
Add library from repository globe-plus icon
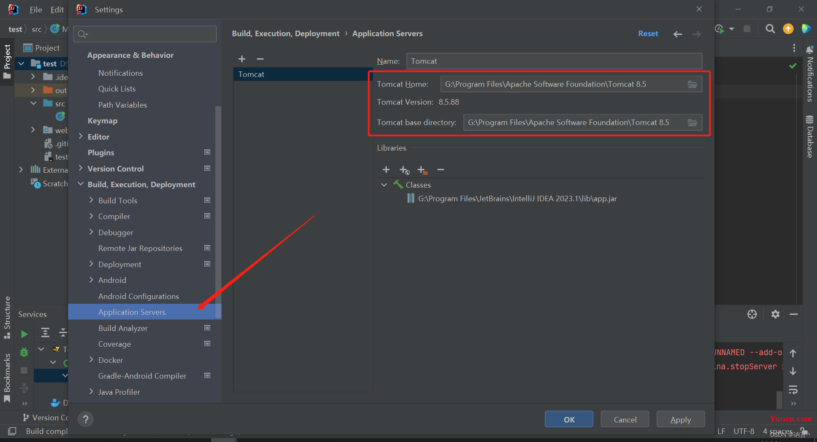click(x=404, y=170)
